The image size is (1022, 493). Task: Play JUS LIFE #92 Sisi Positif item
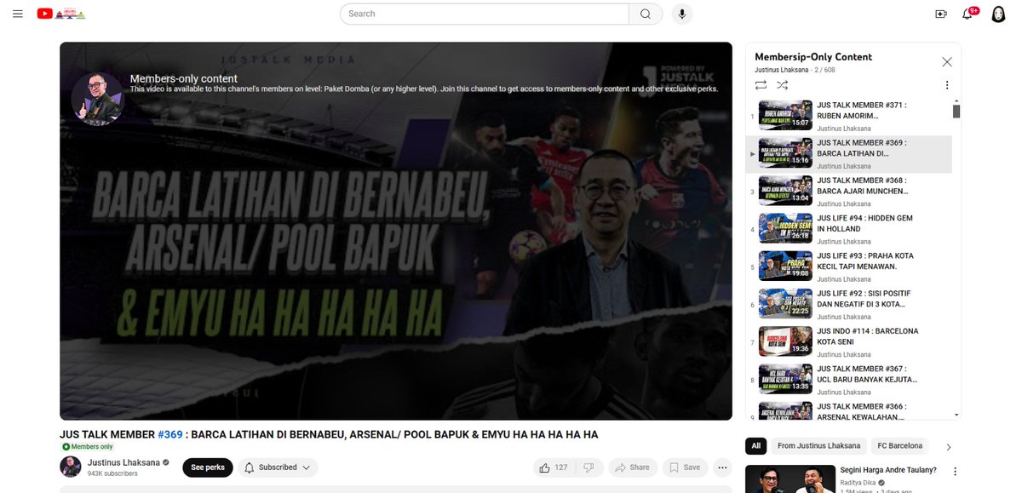(x=849, y=304)
